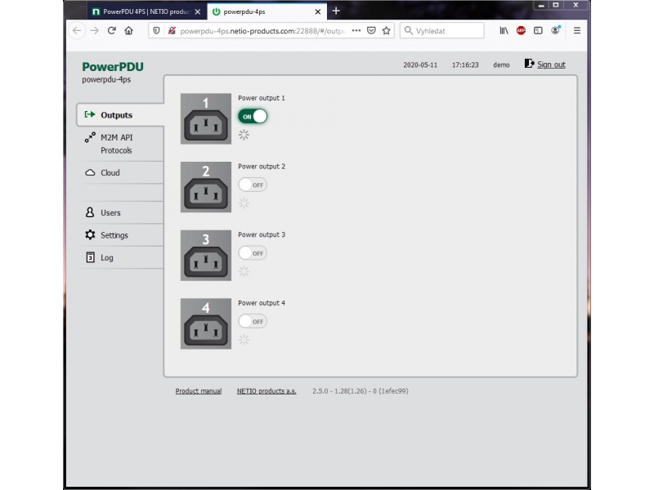Click the Power output 1 label
The height and width of the screenshot is (490, 654).
click(262, 98)
